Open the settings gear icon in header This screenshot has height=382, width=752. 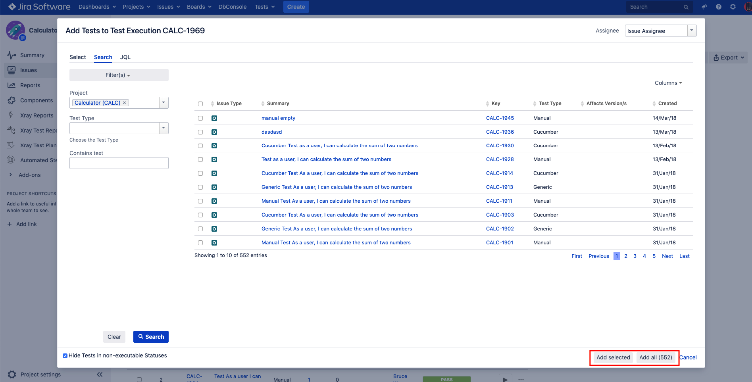click(733, 7)
